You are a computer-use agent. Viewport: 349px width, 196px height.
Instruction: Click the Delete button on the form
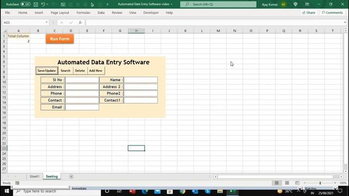[x=80, y=71]
